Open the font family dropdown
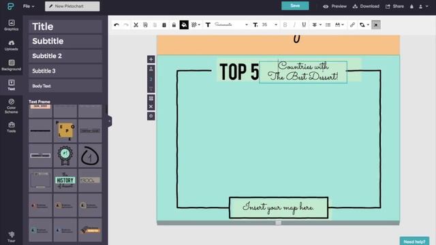Image resolution: width=436 pixels, height=245 pixels. pyautogui.click(x=231, y=25)
